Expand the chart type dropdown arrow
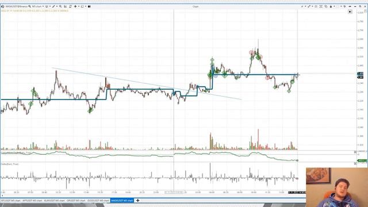The width and height of the screenshot is (368, 207). (x=50, y=6)
